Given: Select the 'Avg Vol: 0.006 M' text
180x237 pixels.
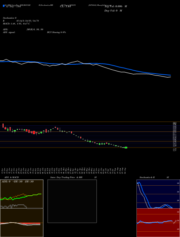Looking at the screenshot, I should (x=116, y=6).
